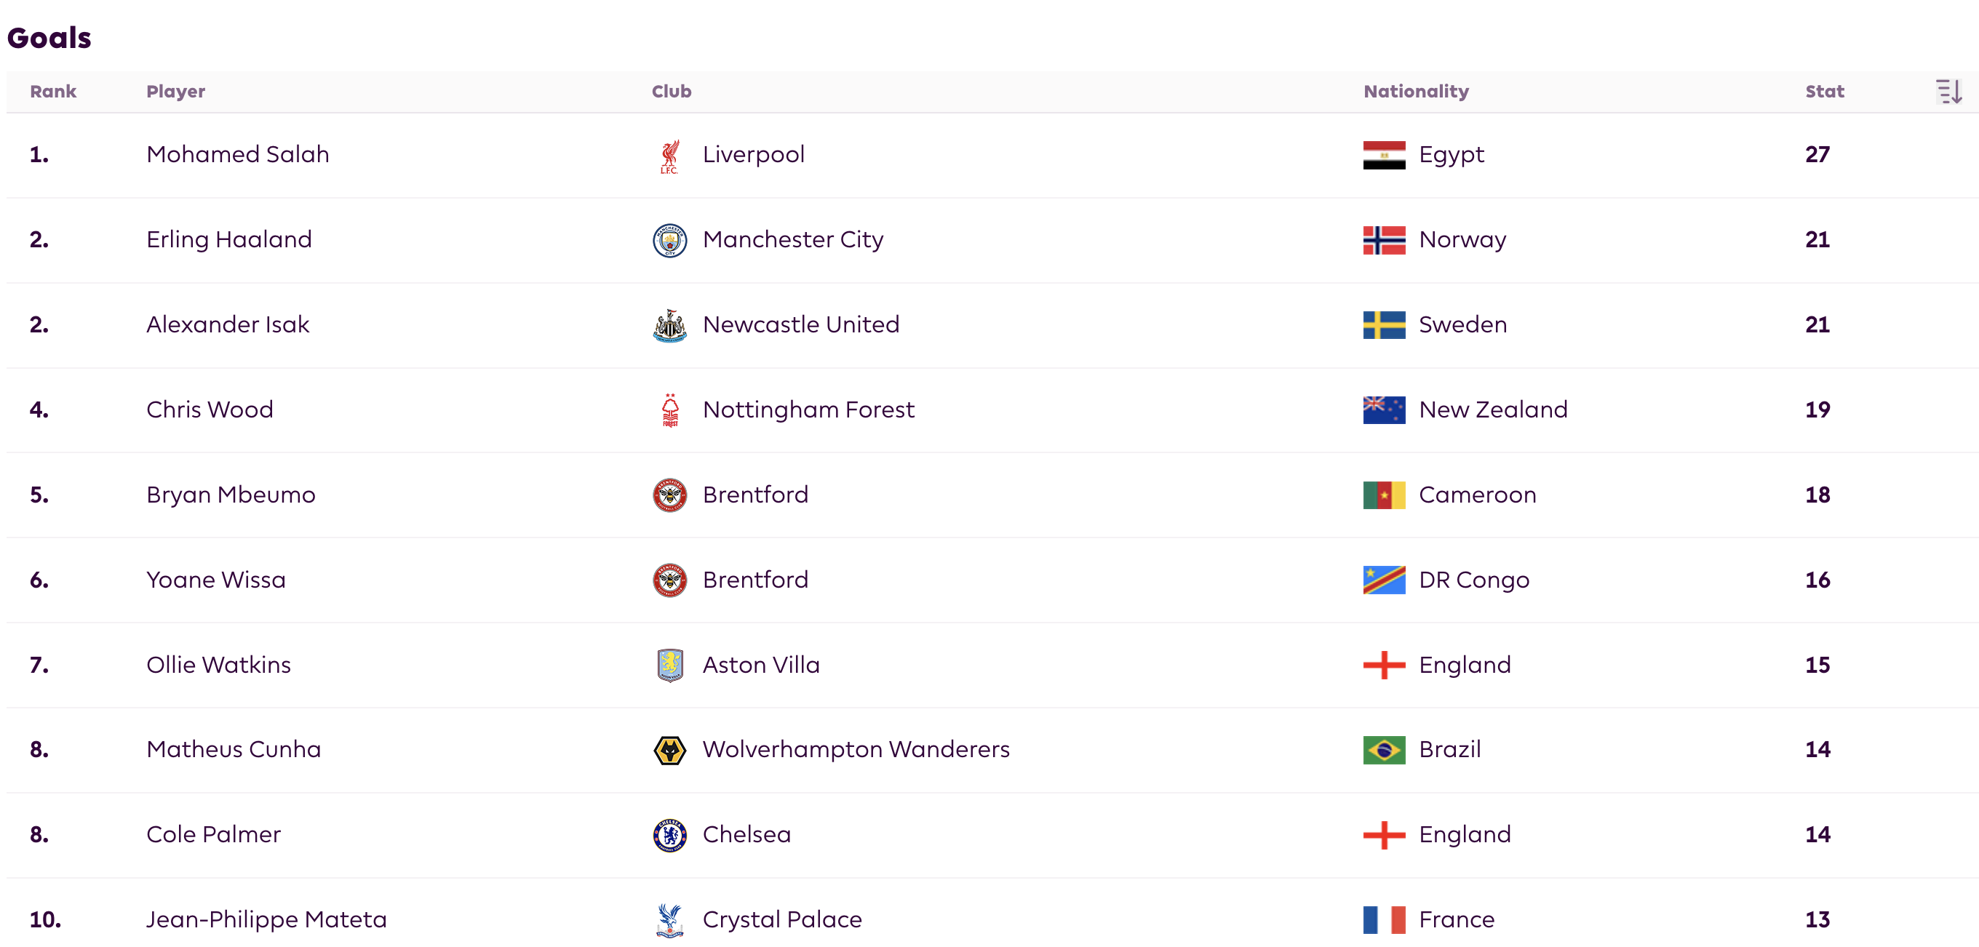Viewport: 1979px width, 947px height.
Task: Click the Chelsea club badge icon
Action: click(x=669, y=836)
